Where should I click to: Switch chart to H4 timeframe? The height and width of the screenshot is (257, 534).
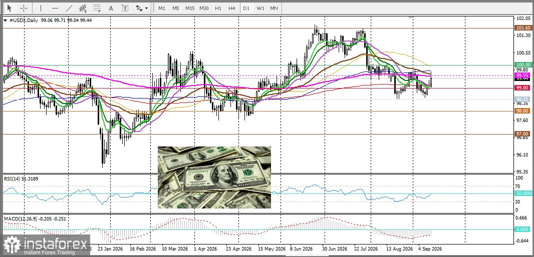tap(232, 8)
